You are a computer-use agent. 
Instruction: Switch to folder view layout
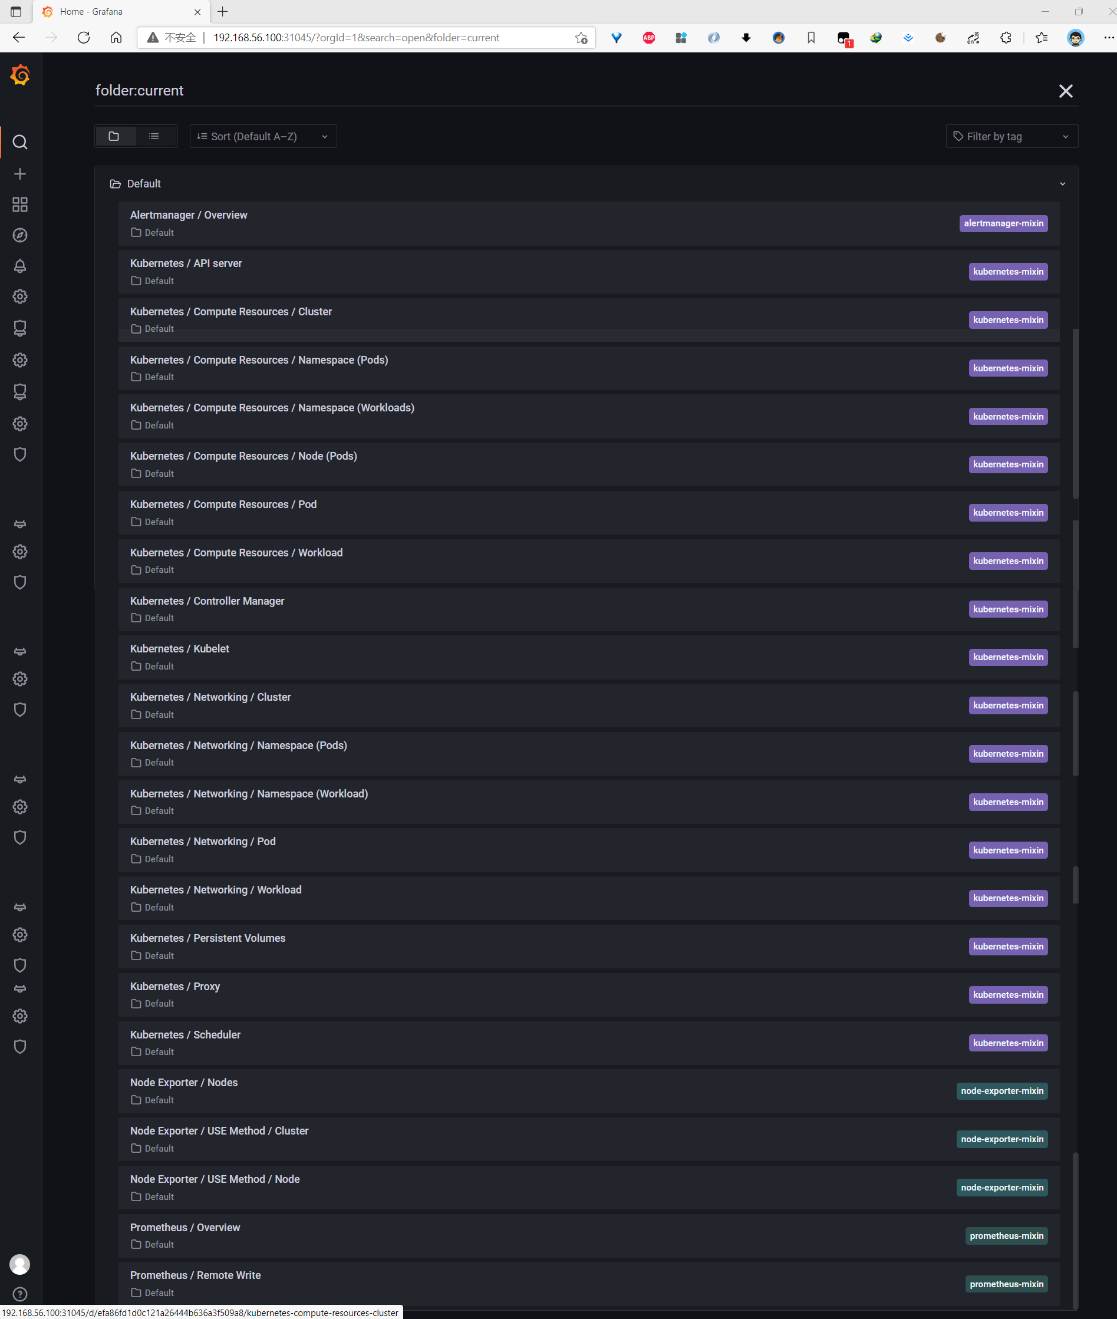pos(114,136)
